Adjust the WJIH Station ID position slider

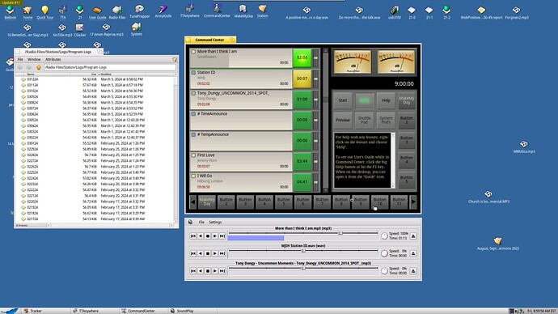point(302,251)
